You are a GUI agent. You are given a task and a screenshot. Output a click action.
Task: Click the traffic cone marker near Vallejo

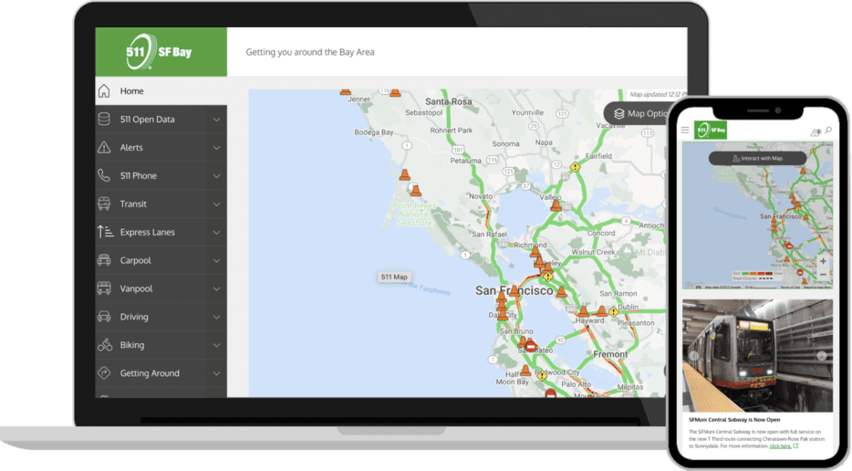556,204
